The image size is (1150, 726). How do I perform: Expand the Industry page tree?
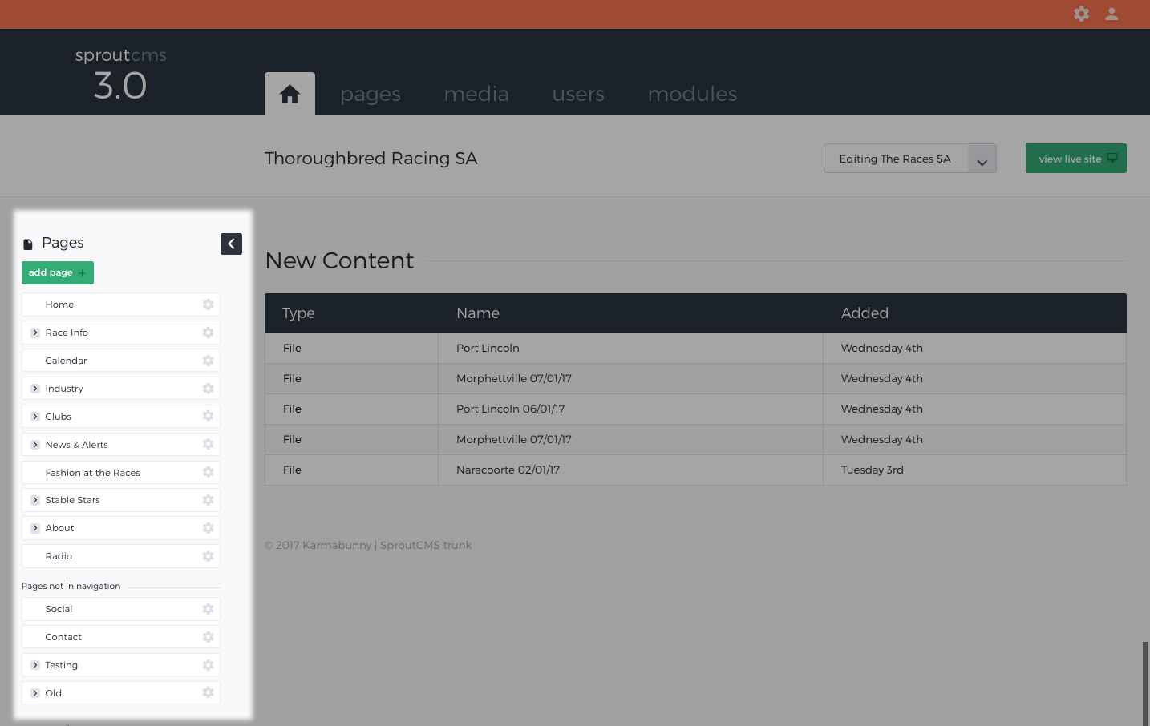(35, 389)
